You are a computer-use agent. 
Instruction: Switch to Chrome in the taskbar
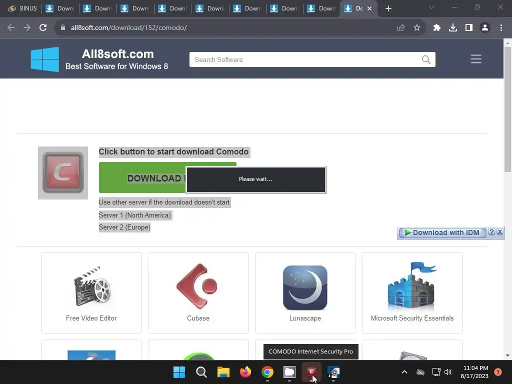point(267,372)
